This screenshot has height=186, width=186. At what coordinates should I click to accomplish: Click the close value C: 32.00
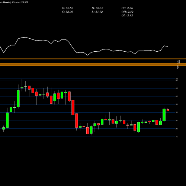coord(67,12)
